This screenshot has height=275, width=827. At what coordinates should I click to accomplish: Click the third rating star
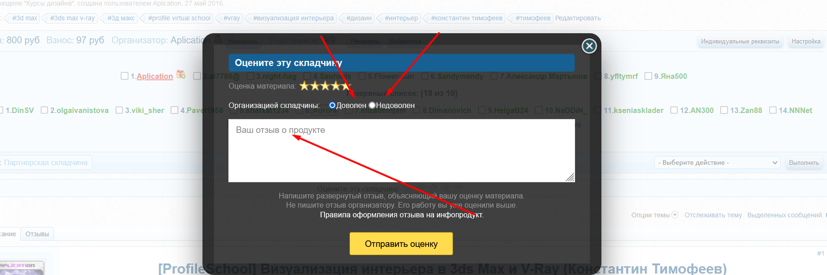(325, 86)
